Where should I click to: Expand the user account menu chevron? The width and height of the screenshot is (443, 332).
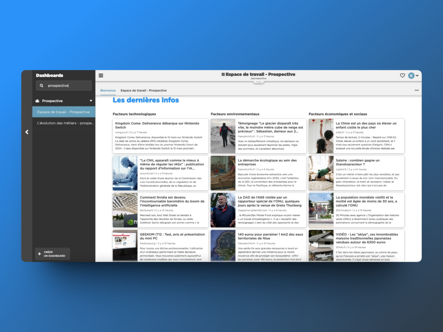click(x=417, y=76)
